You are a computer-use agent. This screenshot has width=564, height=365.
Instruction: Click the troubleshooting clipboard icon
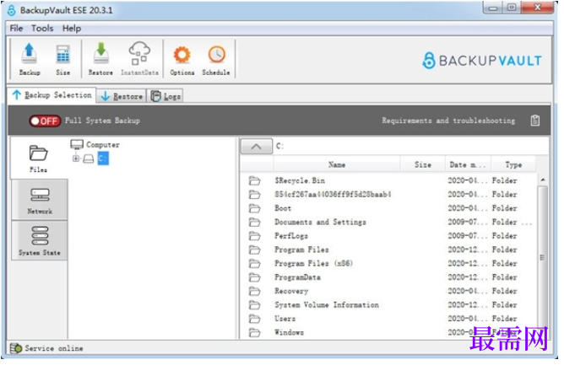tap(534, 121)
